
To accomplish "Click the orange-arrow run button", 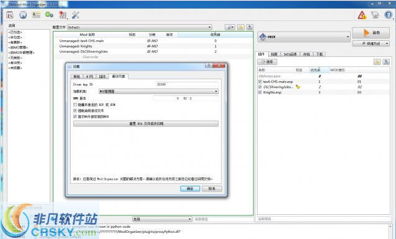I will point(371,33).
